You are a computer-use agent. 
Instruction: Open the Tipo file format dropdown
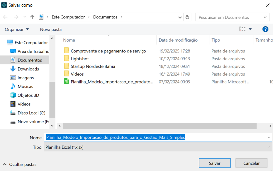point(158,147)
